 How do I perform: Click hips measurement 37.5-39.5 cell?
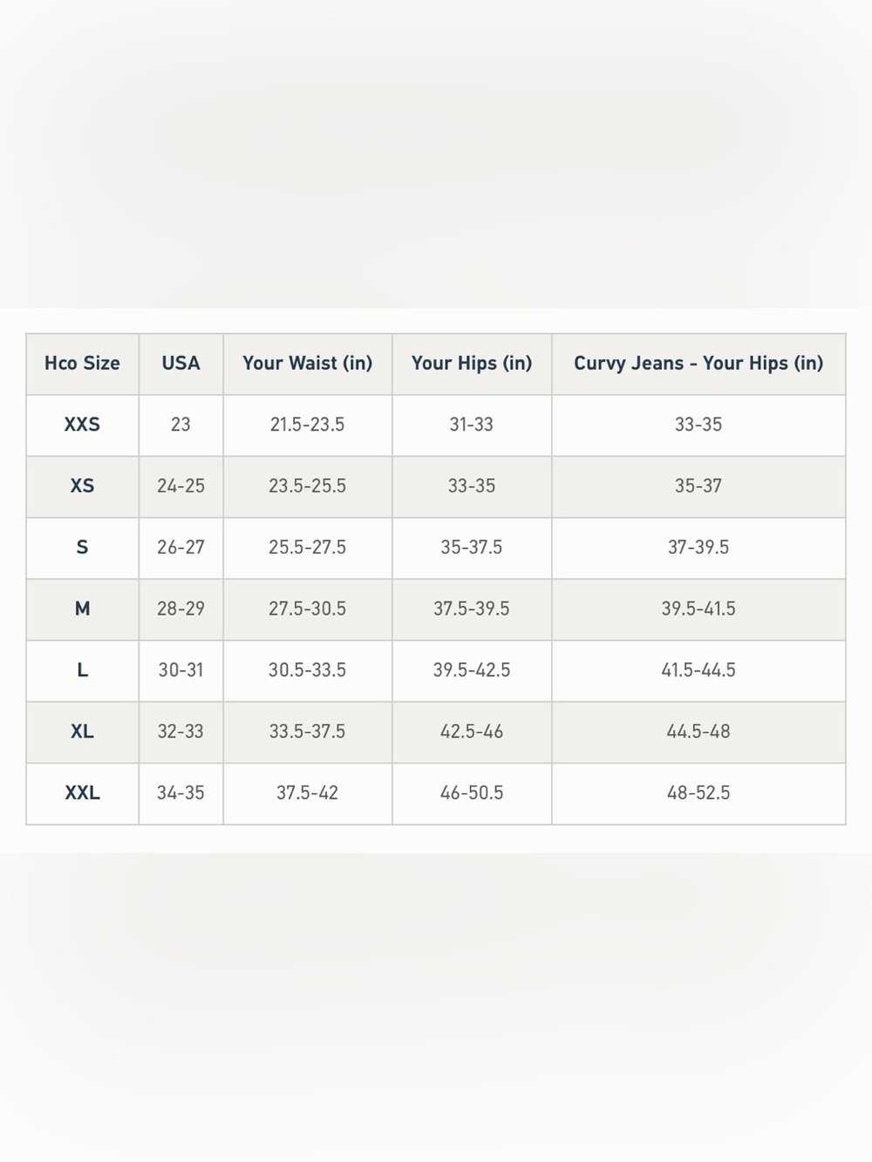[x=472, y=609]
